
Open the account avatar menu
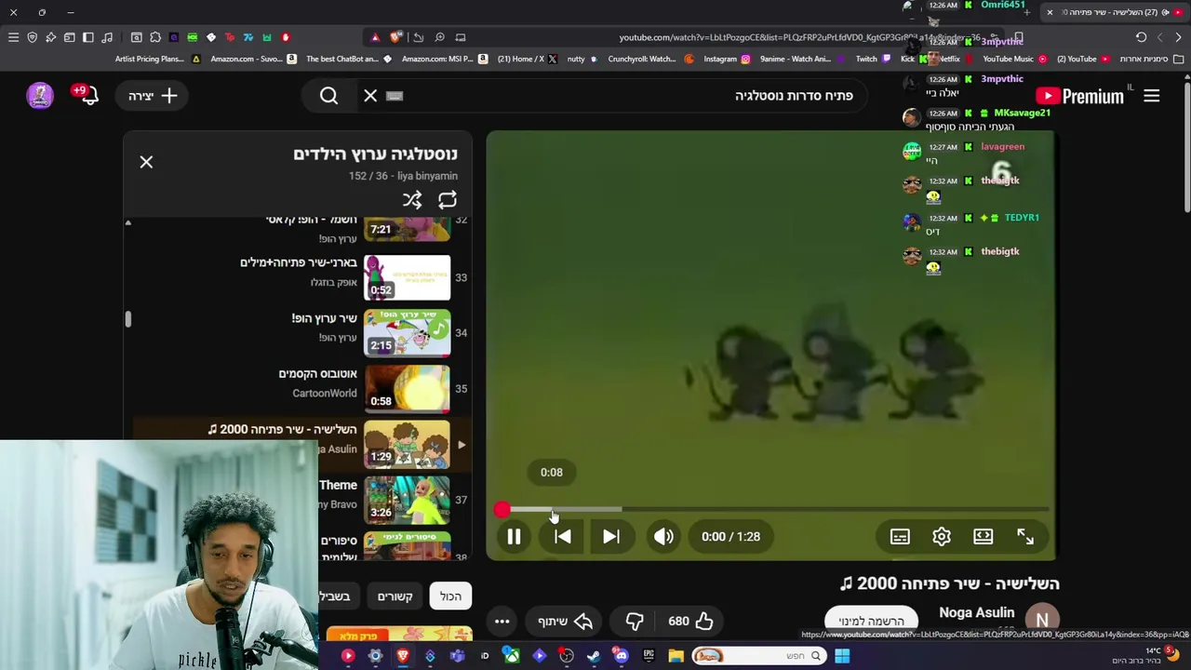coord(40,96)
